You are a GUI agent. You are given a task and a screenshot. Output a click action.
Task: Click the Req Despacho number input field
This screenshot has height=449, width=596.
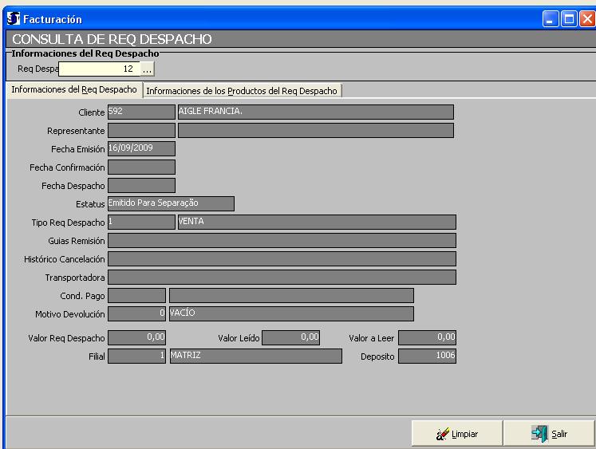[99, 70]
